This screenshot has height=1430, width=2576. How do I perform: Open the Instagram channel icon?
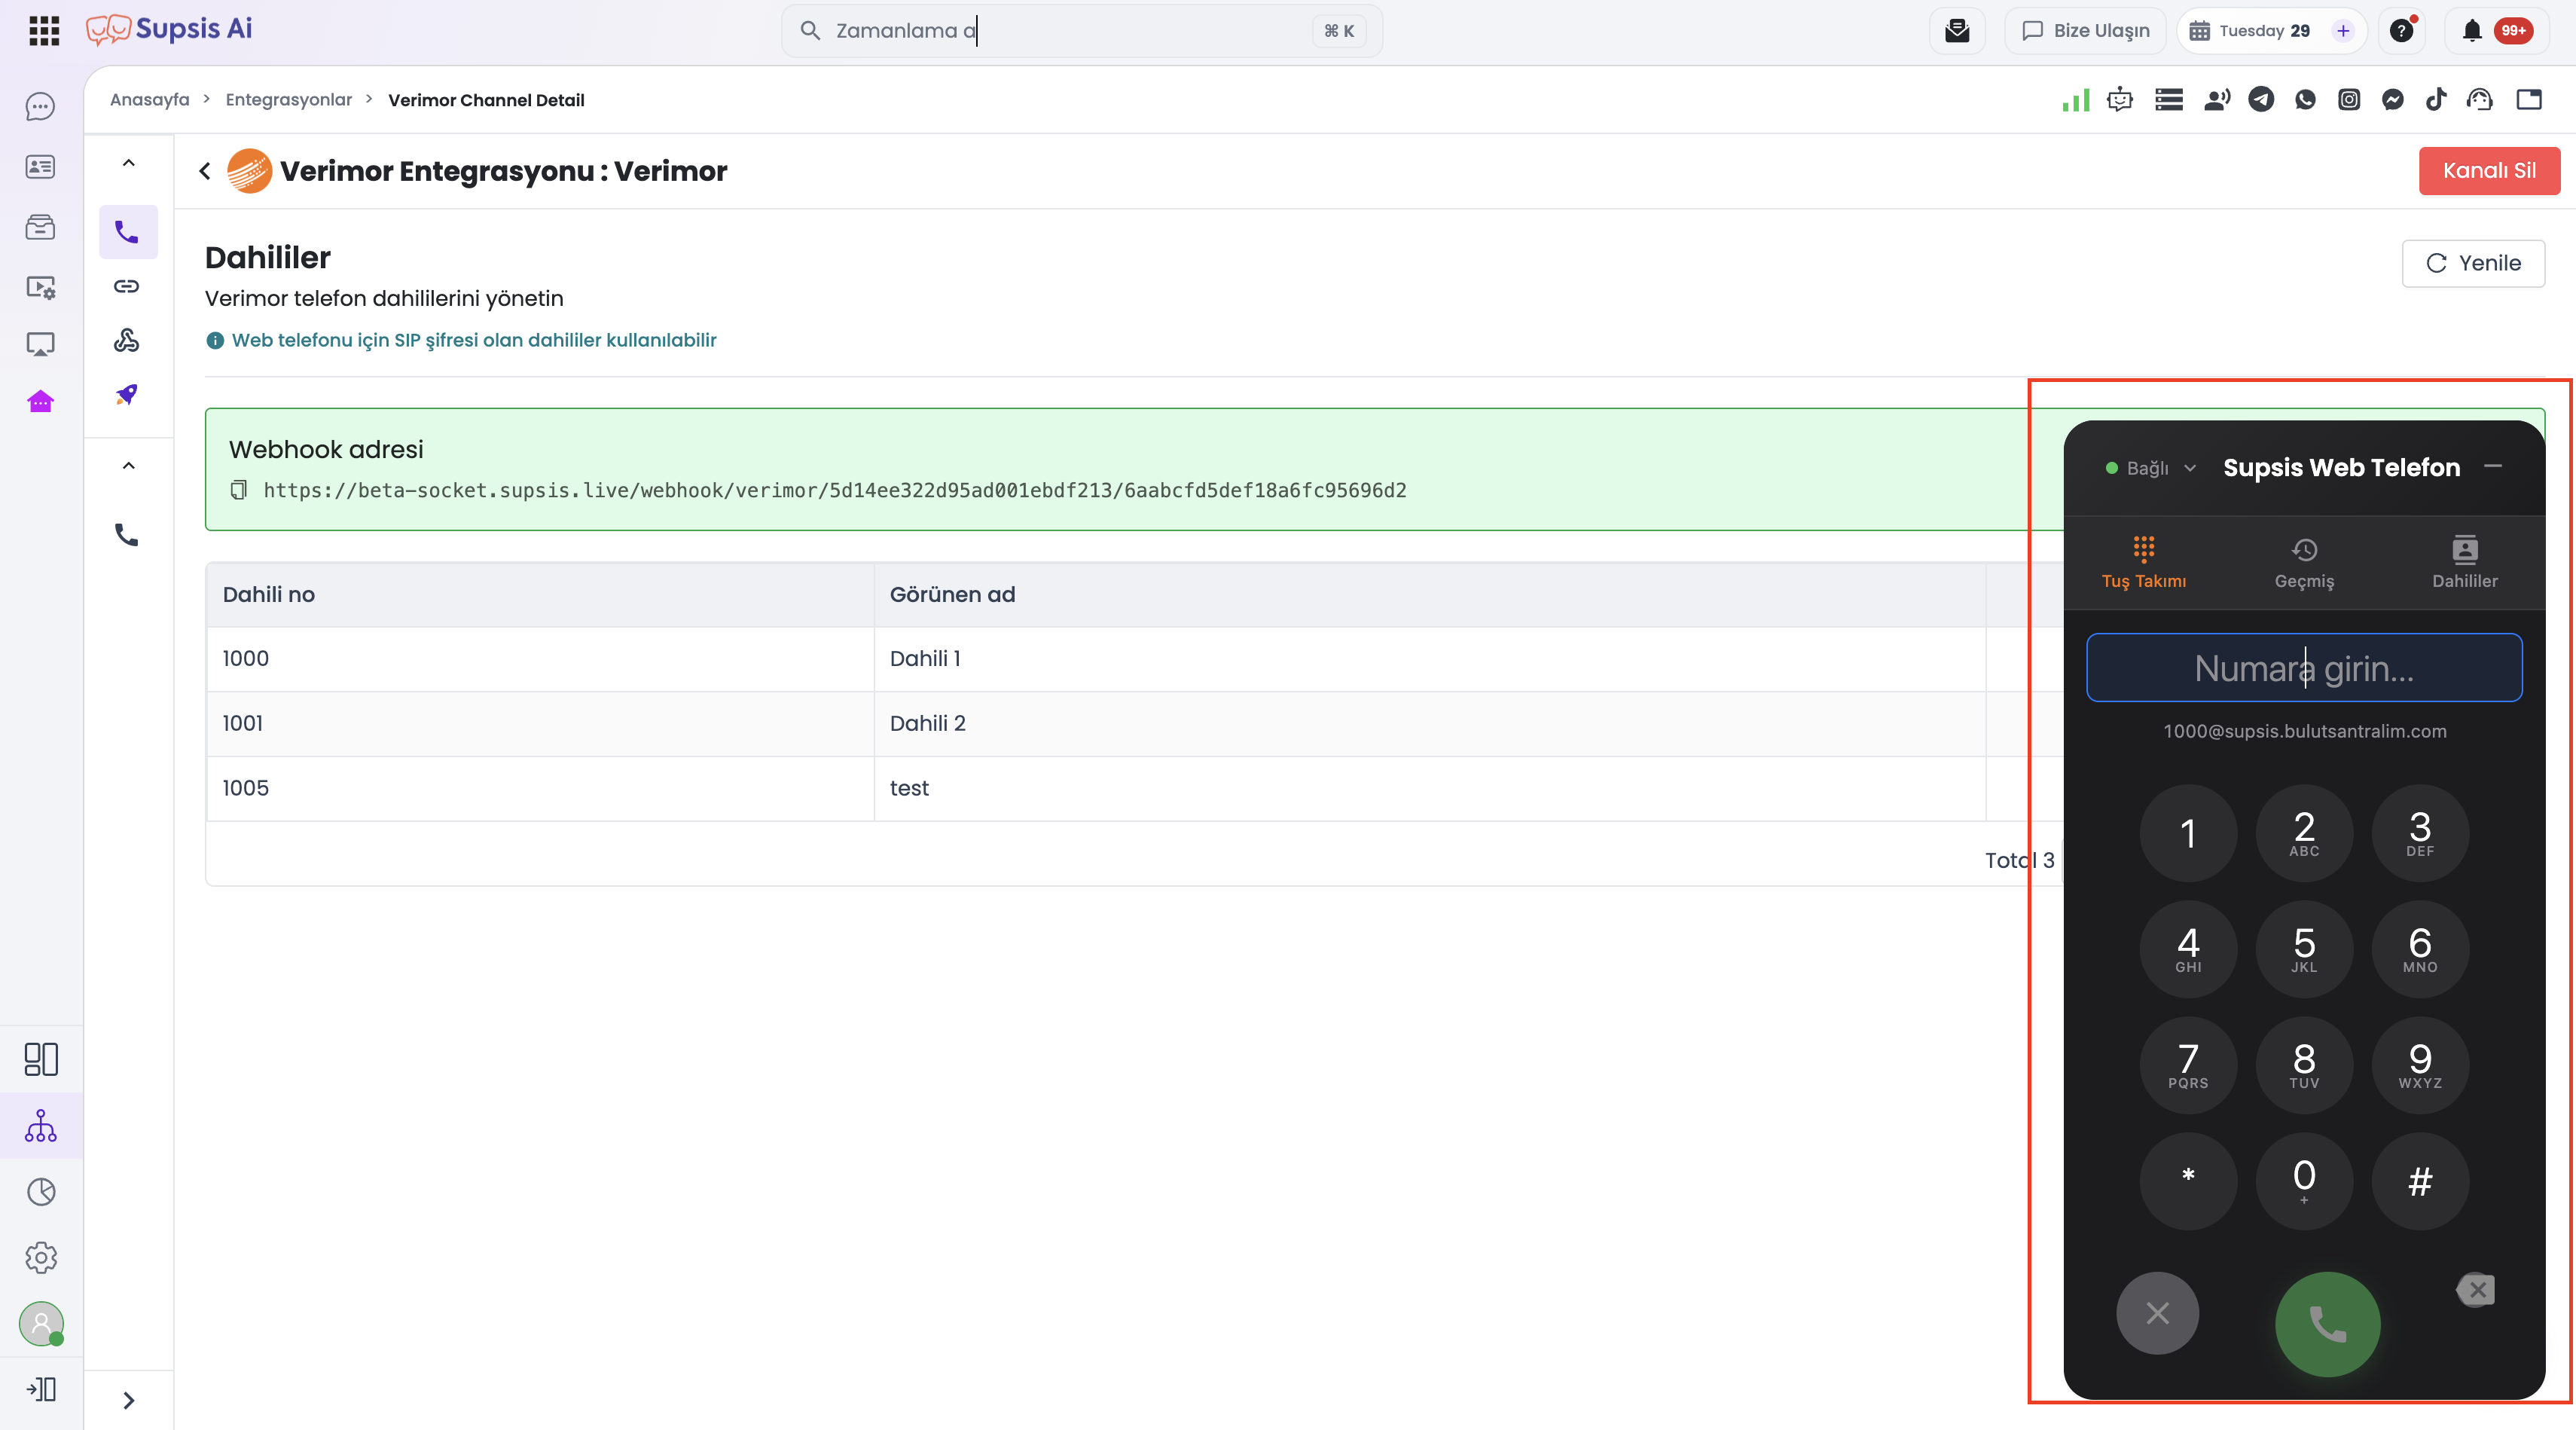click(x=2349, y=100)
